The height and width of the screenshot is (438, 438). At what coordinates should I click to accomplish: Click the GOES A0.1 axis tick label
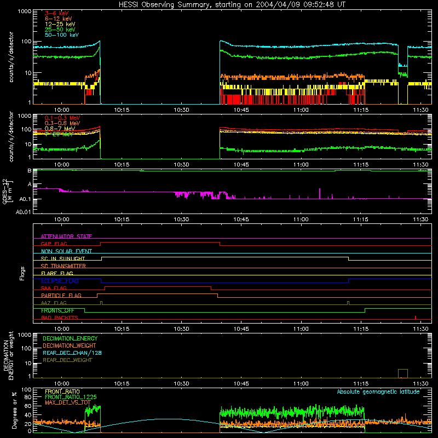[x=25, y=199]
